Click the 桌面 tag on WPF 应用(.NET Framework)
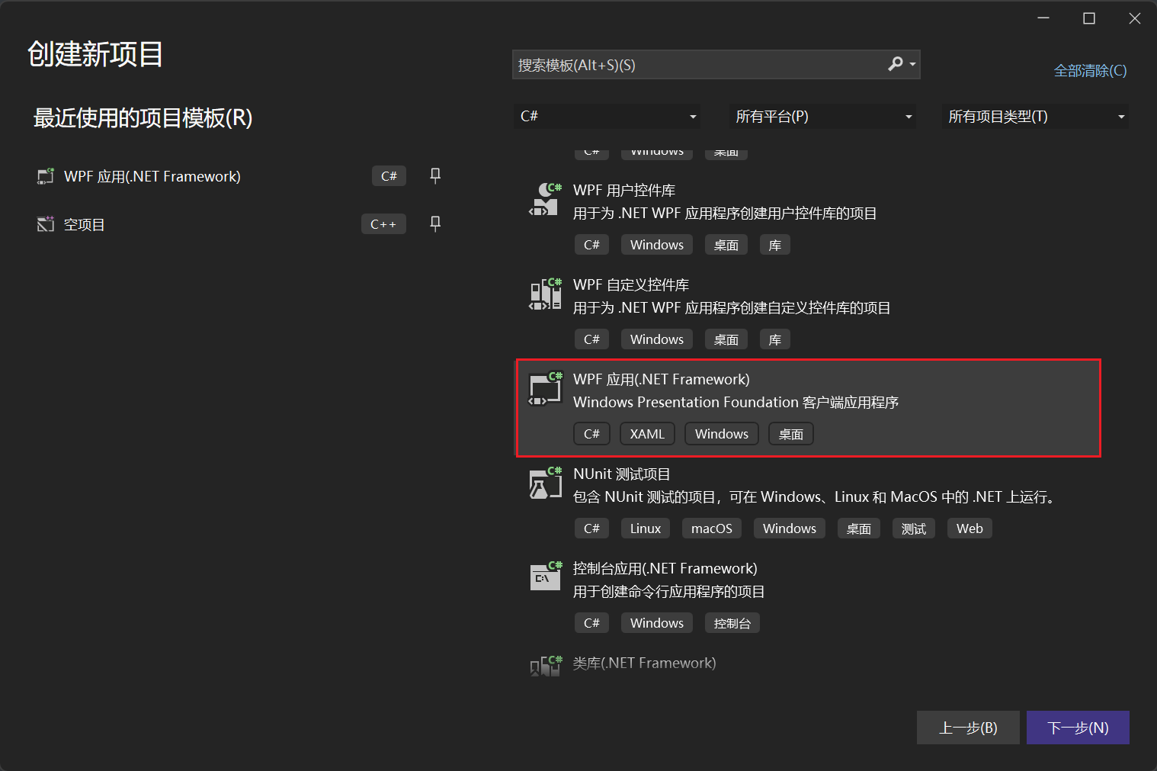 (x=791, y=434)
